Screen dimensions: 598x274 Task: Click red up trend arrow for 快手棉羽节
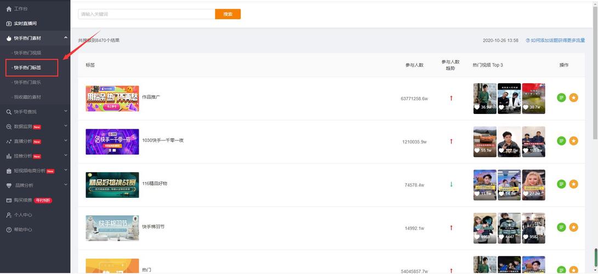click(x=451, y=228)
